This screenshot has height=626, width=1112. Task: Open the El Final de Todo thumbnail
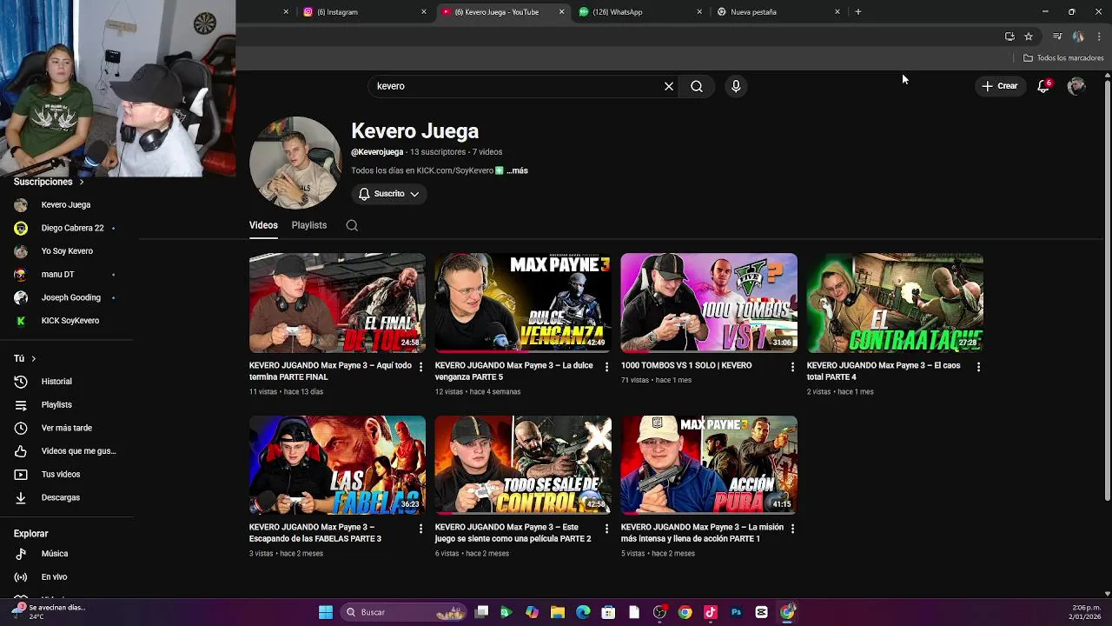point(337,303)
